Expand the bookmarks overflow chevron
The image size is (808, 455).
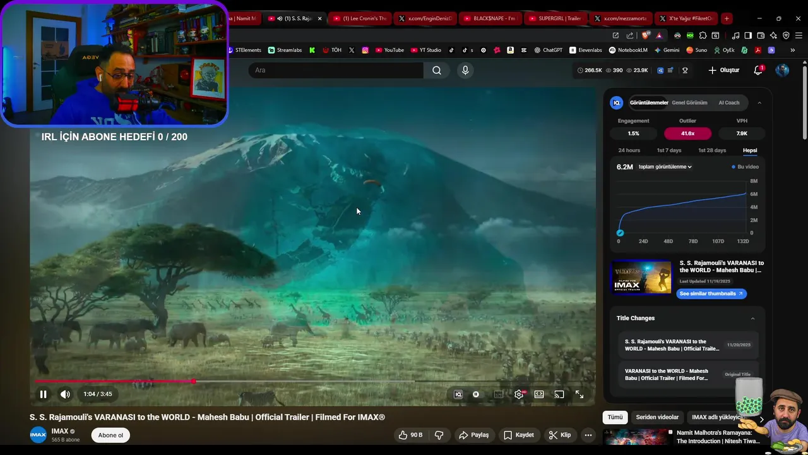point(793,50)
